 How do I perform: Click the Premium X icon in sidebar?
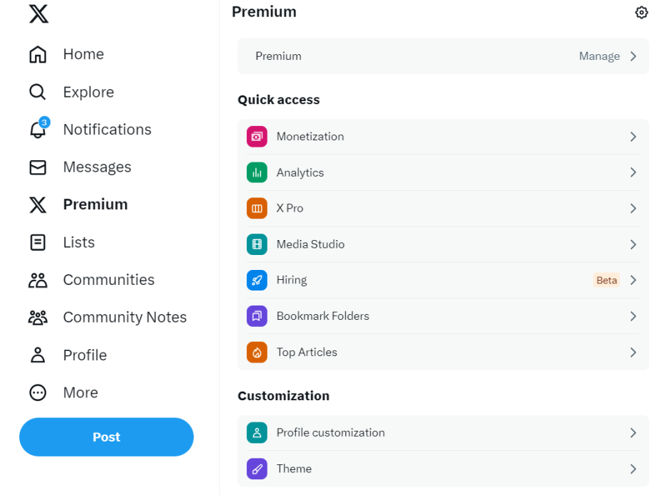38,204
